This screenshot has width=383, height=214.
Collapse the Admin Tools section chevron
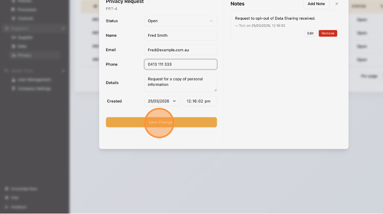tap(63, 71)
